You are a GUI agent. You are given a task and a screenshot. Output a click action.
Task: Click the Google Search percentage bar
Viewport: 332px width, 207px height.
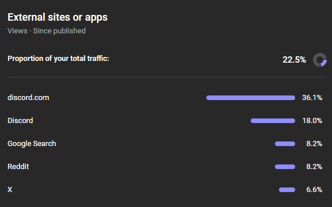coord(285,144)
